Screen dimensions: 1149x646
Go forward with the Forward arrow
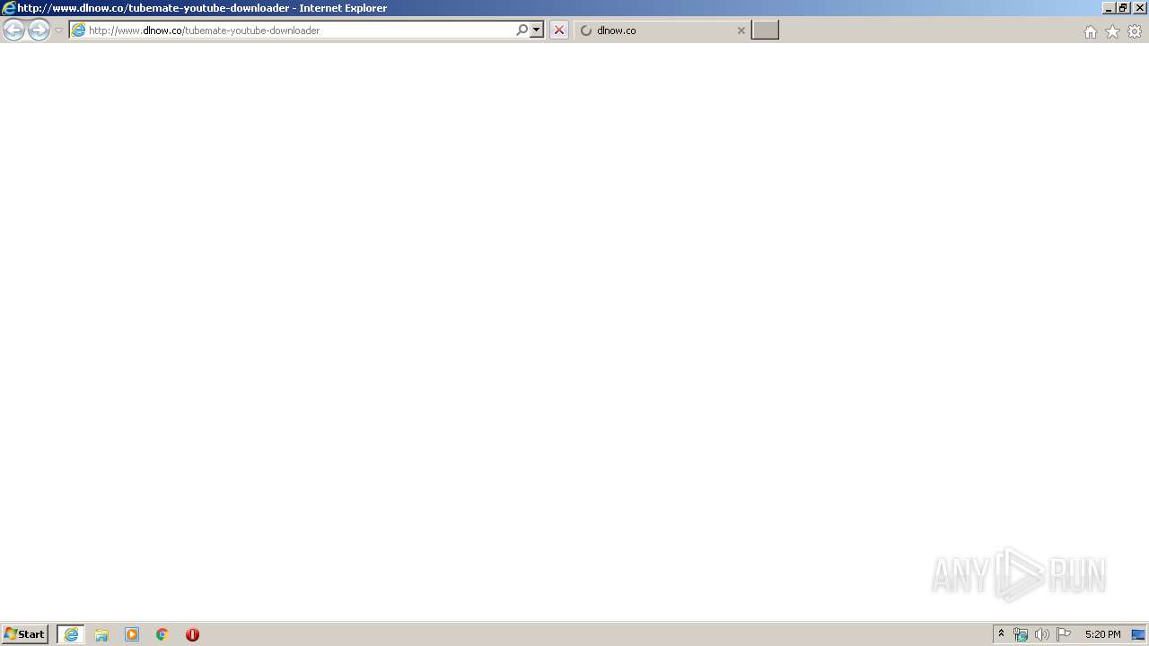click(x=39, y=31)
